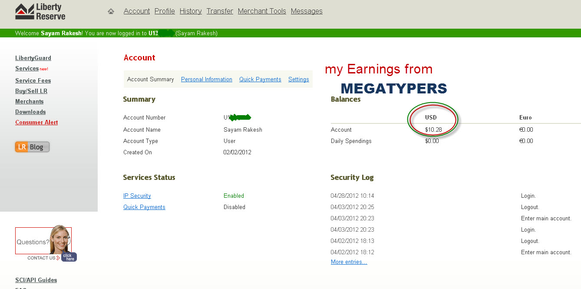
Task: Click the Security Log heading
Action: (x=352, y=177)
